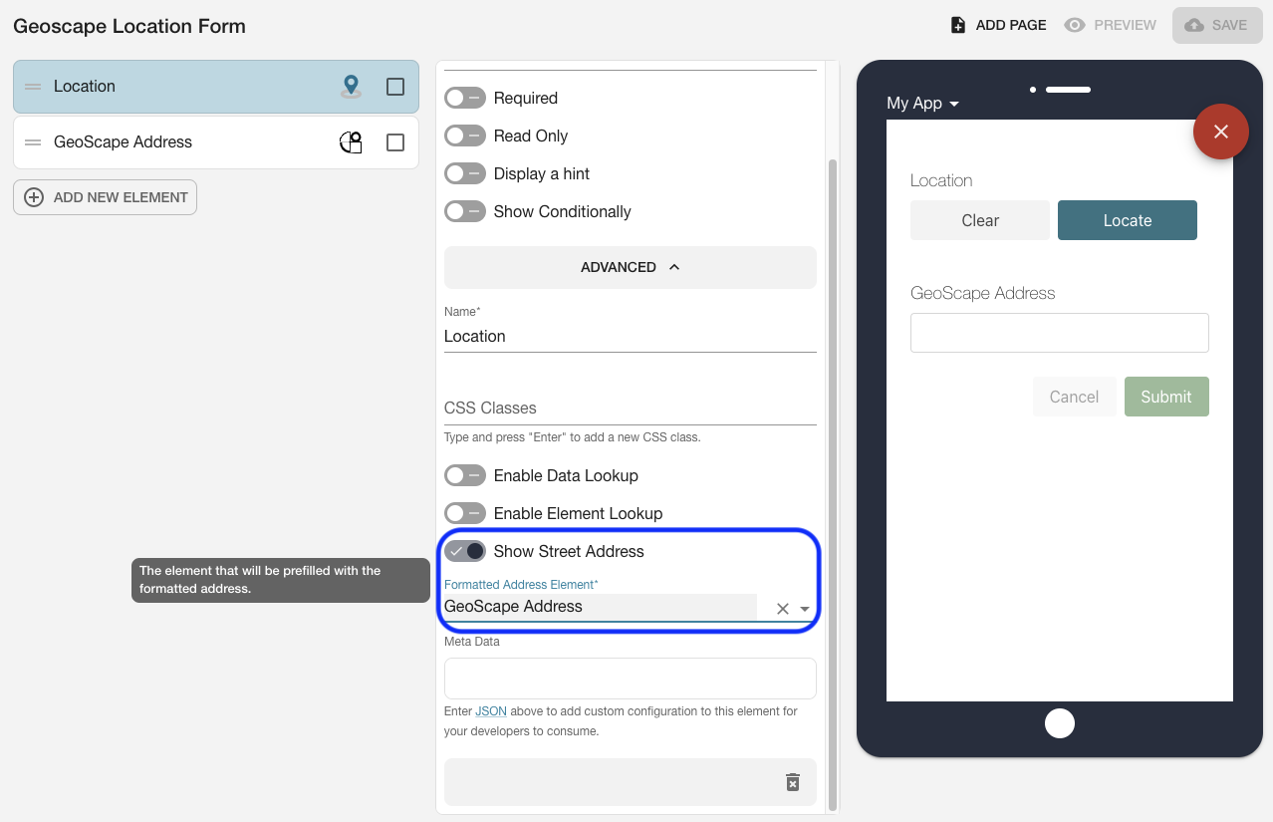Turn on Show Conditionally switch
This screenshot has height=822, width=1273.
click(465, 211)
